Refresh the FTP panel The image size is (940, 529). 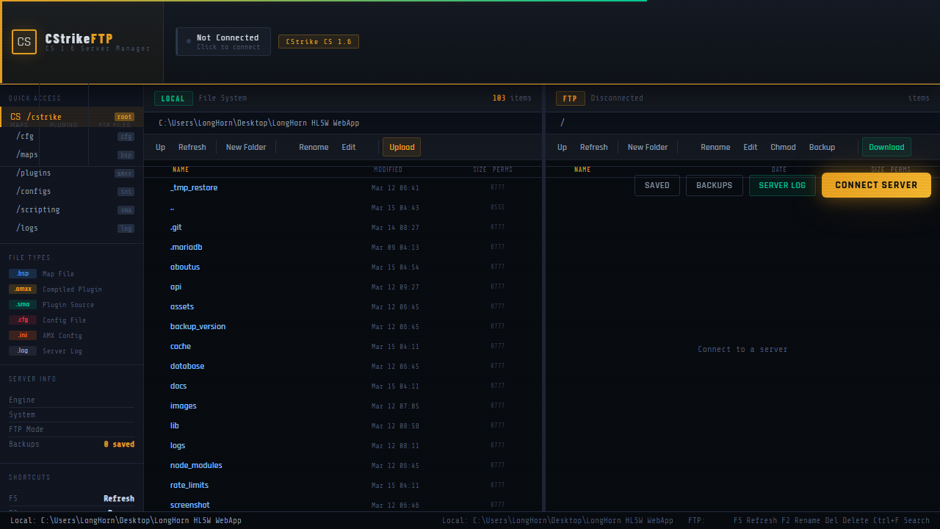tap(594, 147)
